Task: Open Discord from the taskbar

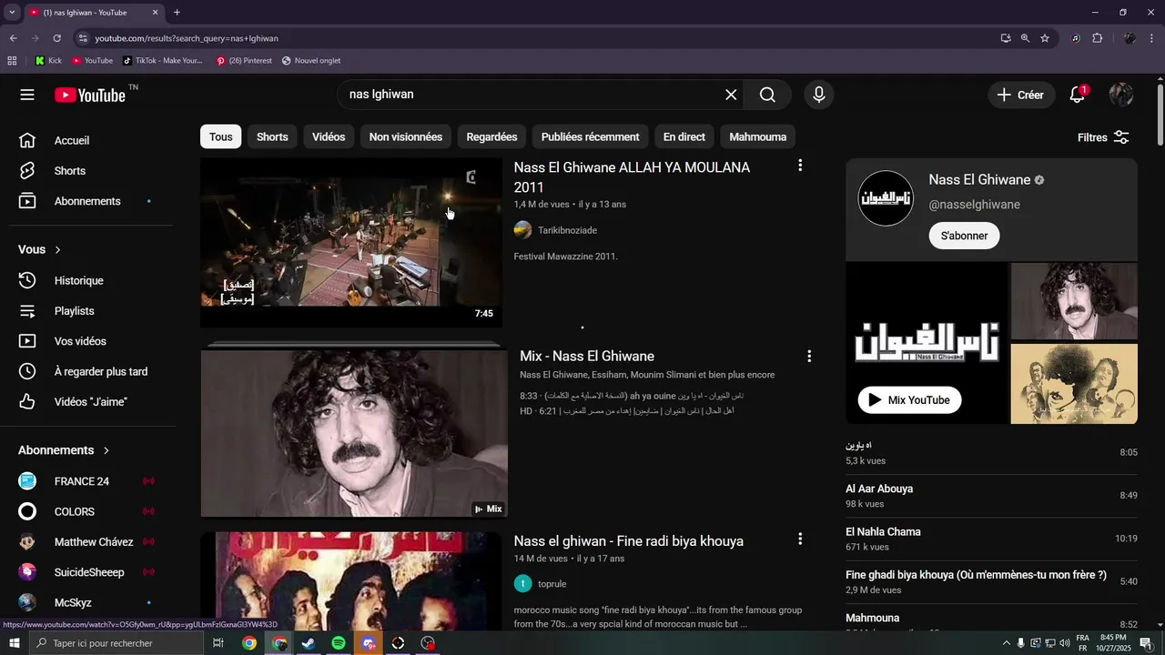Action: click(x=368, y=643)
